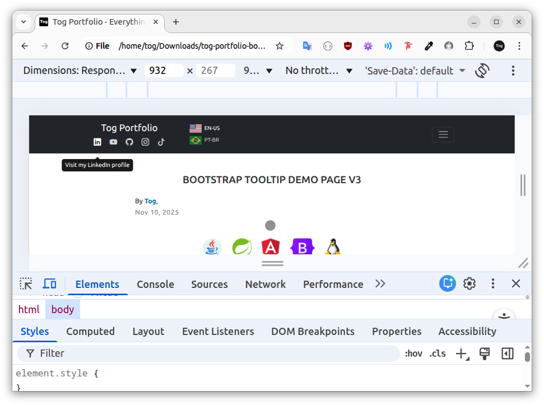Image resolution: width=544 pixels, height=405 pixels.
Task: Click the Bootstrap logo icon
Action: pos(302,246)
